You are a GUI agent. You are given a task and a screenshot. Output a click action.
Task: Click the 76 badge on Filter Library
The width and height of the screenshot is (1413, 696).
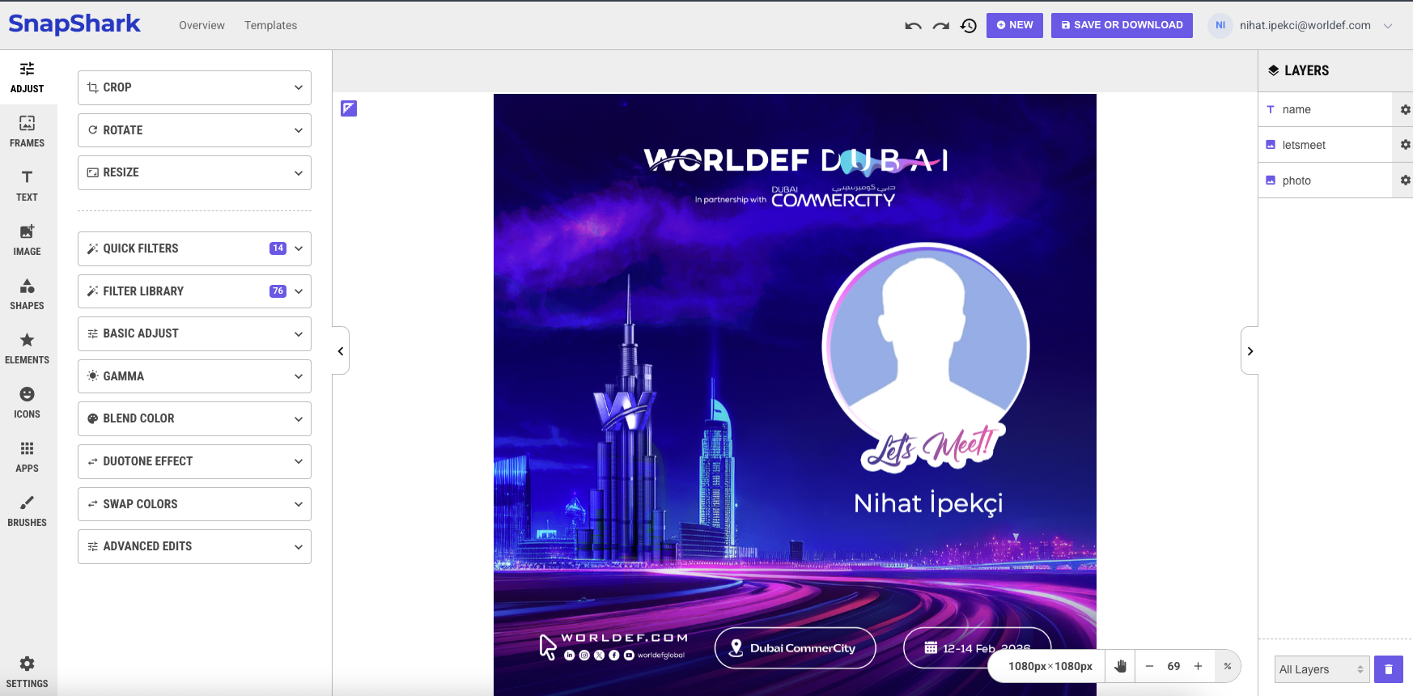(x=278, y=291)
